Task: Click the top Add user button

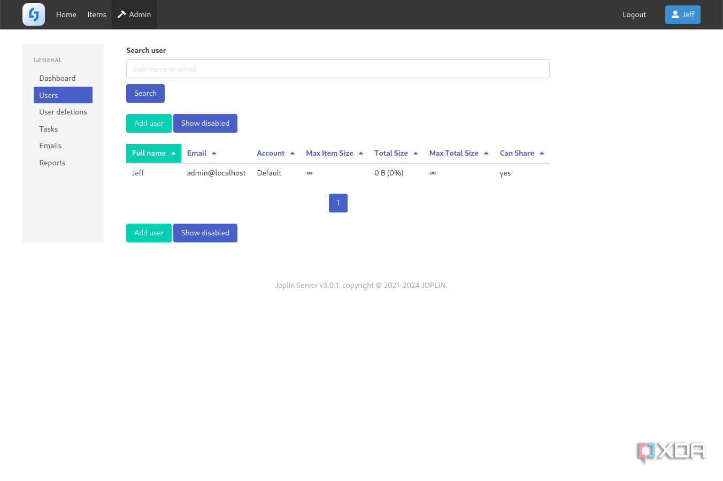Action: coord(149,123)
